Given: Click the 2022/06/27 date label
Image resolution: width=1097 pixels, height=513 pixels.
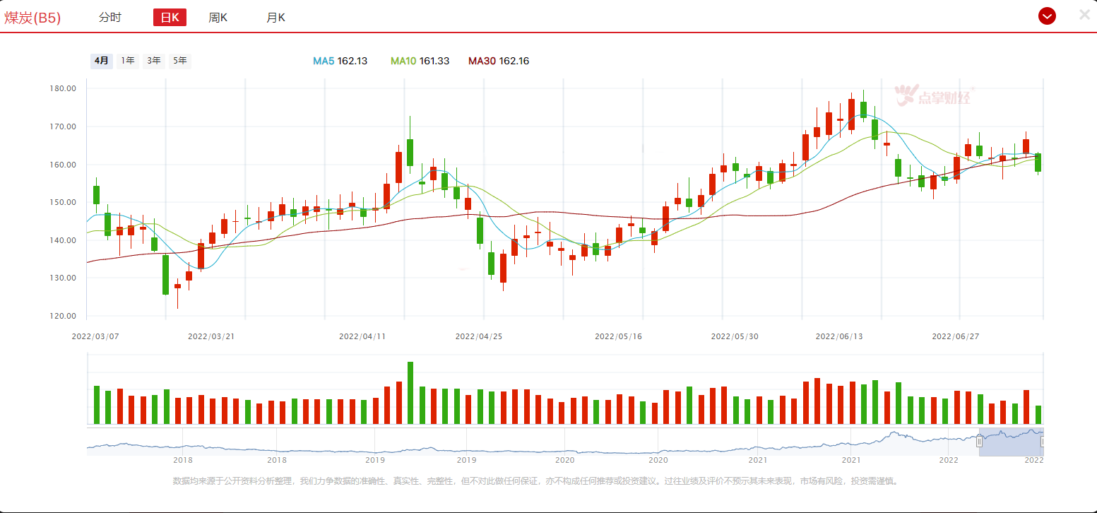Looking at the screenshot, I should [x=956, y=336].
